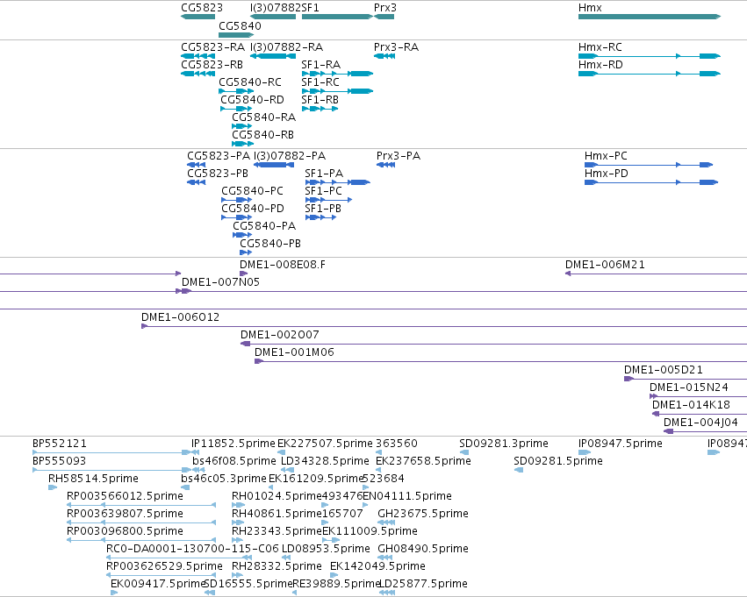Select EST SD09281.5prime
The height and width of the screenshot is (597, 747).
[x=519, y=470]
